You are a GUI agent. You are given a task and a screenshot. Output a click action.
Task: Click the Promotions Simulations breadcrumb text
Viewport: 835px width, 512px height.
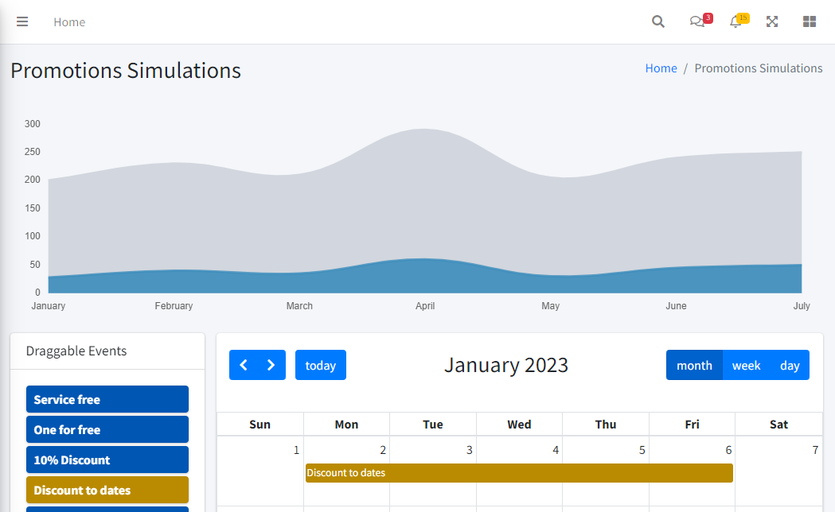[759, 68]
